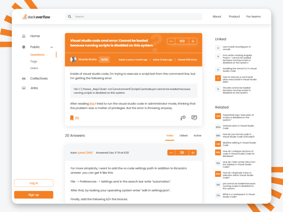Click the answer vote count 25
Viewport: 283px width, 212px height.
(182, 153)
